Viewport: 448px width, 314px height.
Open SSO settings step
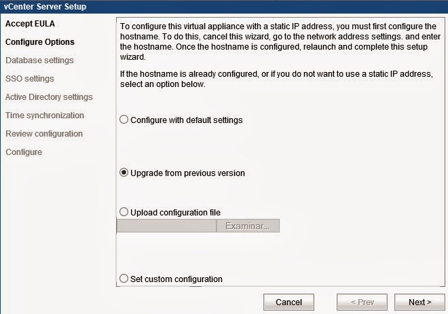[29, 79]
